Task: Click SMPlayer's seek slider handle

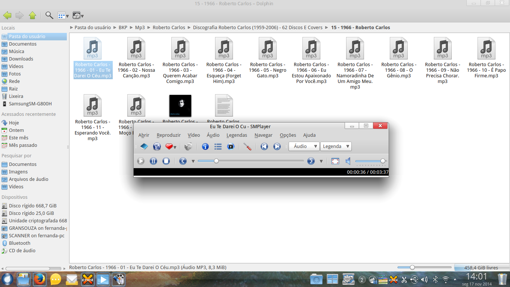Action: (x=216, y=161)
